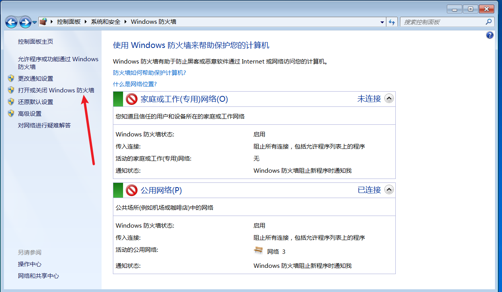Click the 公共场所(例如机场或咖啡店)中的网络 description
Viewport: 502px width, 292px height.
coord(165,207)
